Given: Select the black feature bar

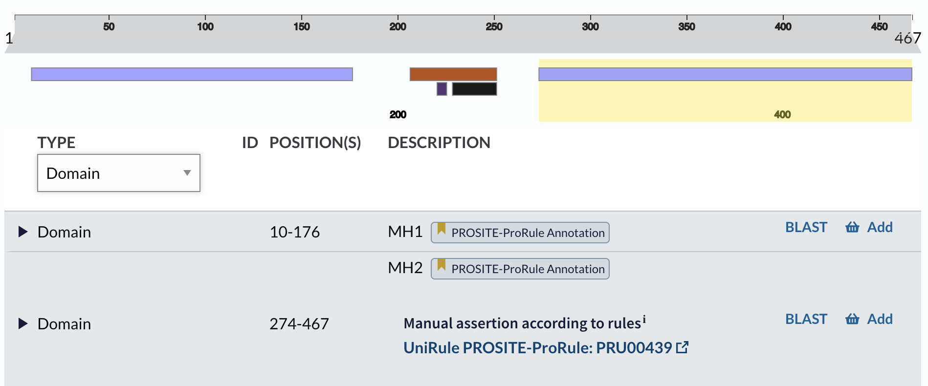Looking at the screenshot, I should point(474,89).
